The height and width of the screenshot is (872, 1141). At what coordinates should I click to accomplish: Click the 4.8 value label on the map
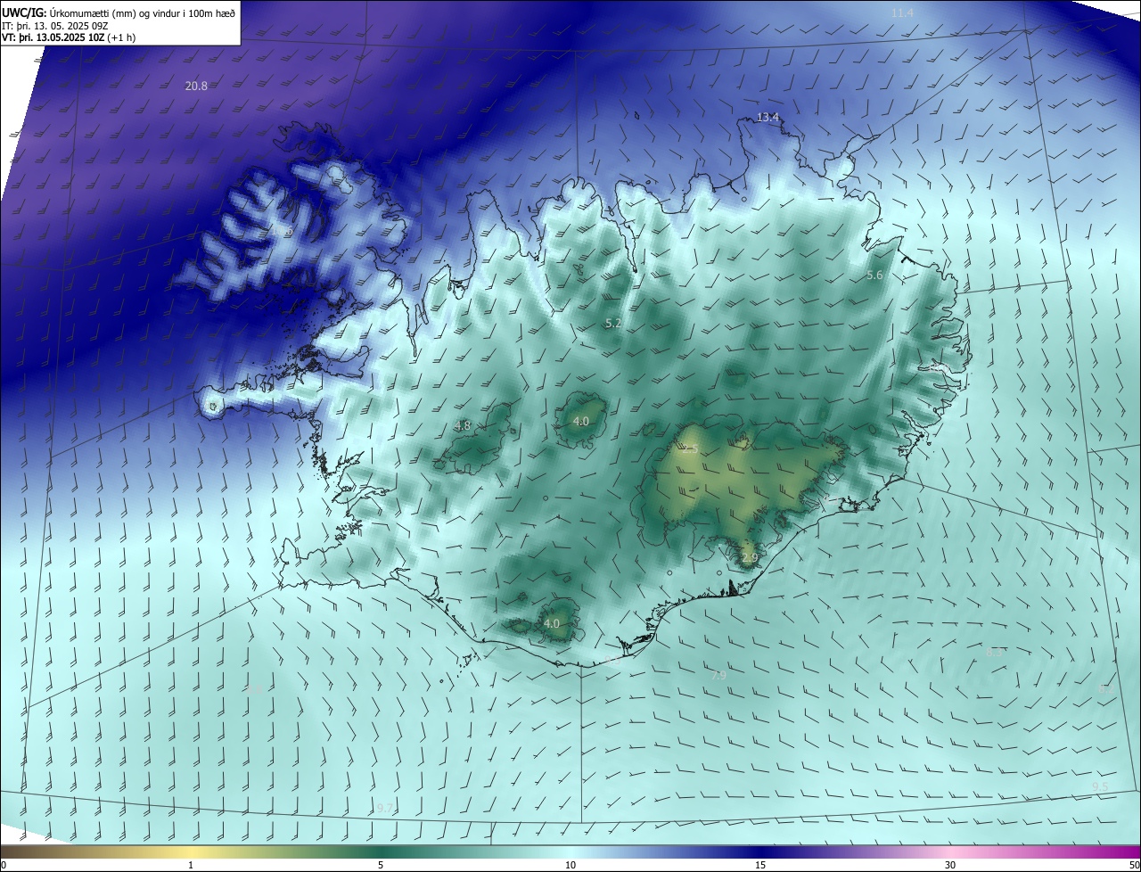(463, 426)
